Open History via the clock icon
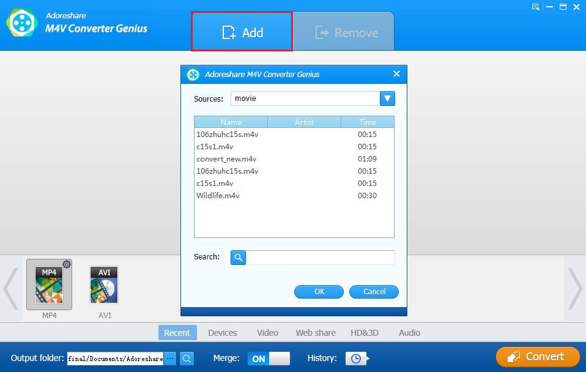 click(x=355, y=358)
